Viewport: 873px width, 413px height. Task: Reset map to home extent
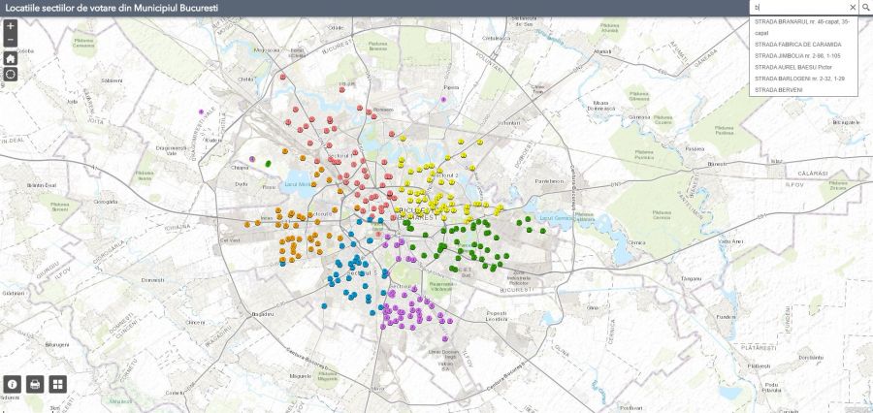point(10,58)
